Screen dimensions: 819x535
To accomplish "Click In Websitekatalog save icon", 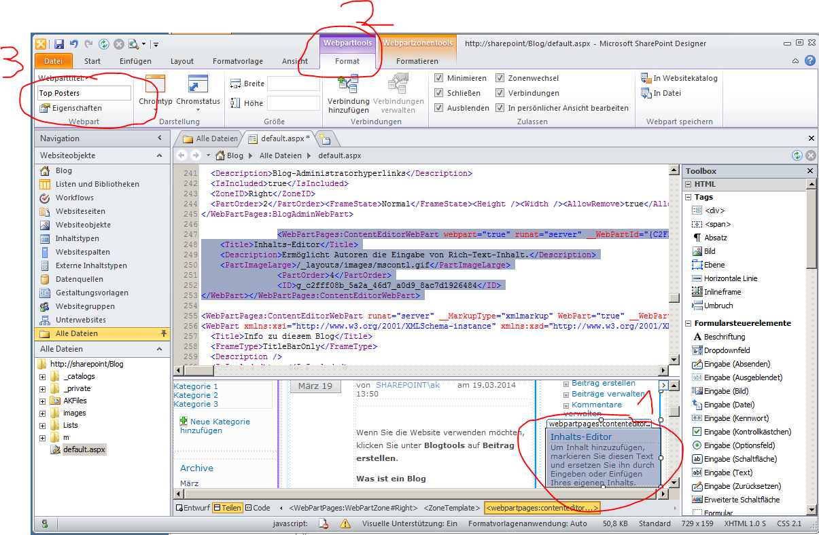I will tap(646, 78).
